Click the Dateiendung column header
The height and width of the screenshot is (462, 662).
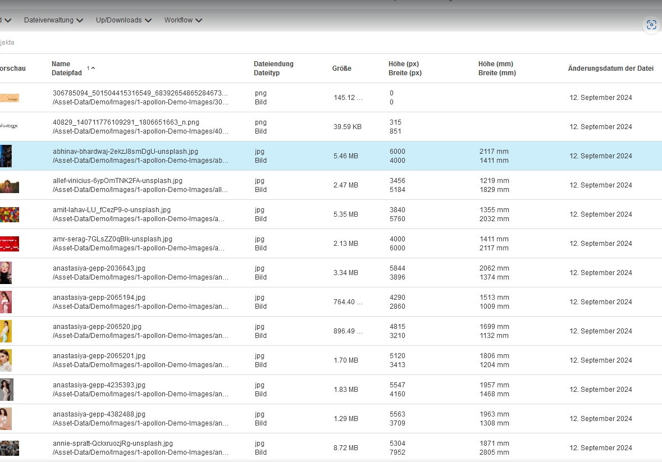pyautogui.click(x=273, y=64)
